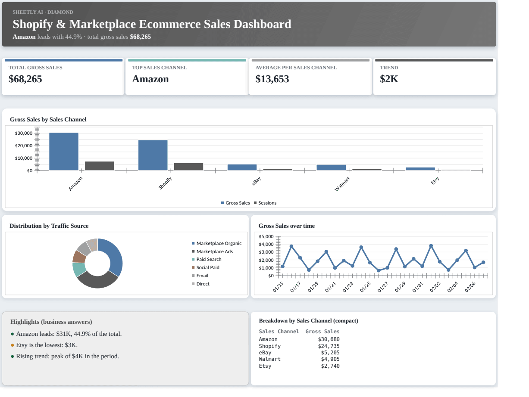Click the 'Amazon leads: $31K' highlight
Image resolution: width=529 pixels, height=397 pixels.
coord(66,334)
